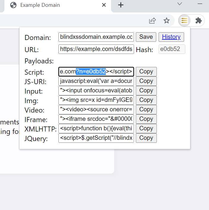
Task: Click the XMLHTTP payload text field
Action: (96, 129)
